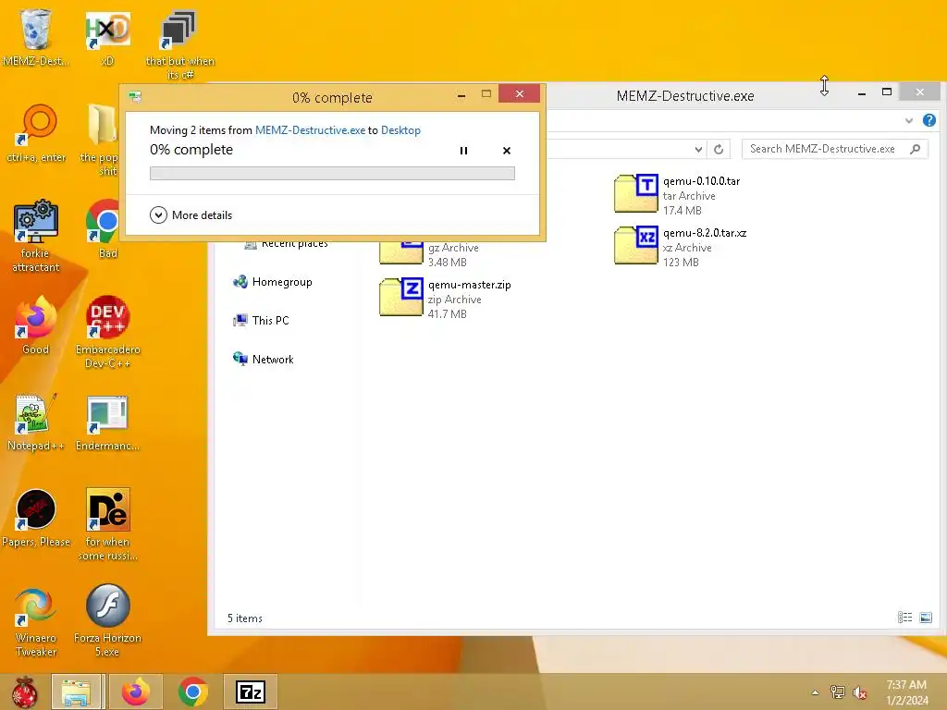Image resolution: width=947 pixels, height=710 pixels.
Task: Click the Start button ornament on taskbar
Action: click(25, 692)
